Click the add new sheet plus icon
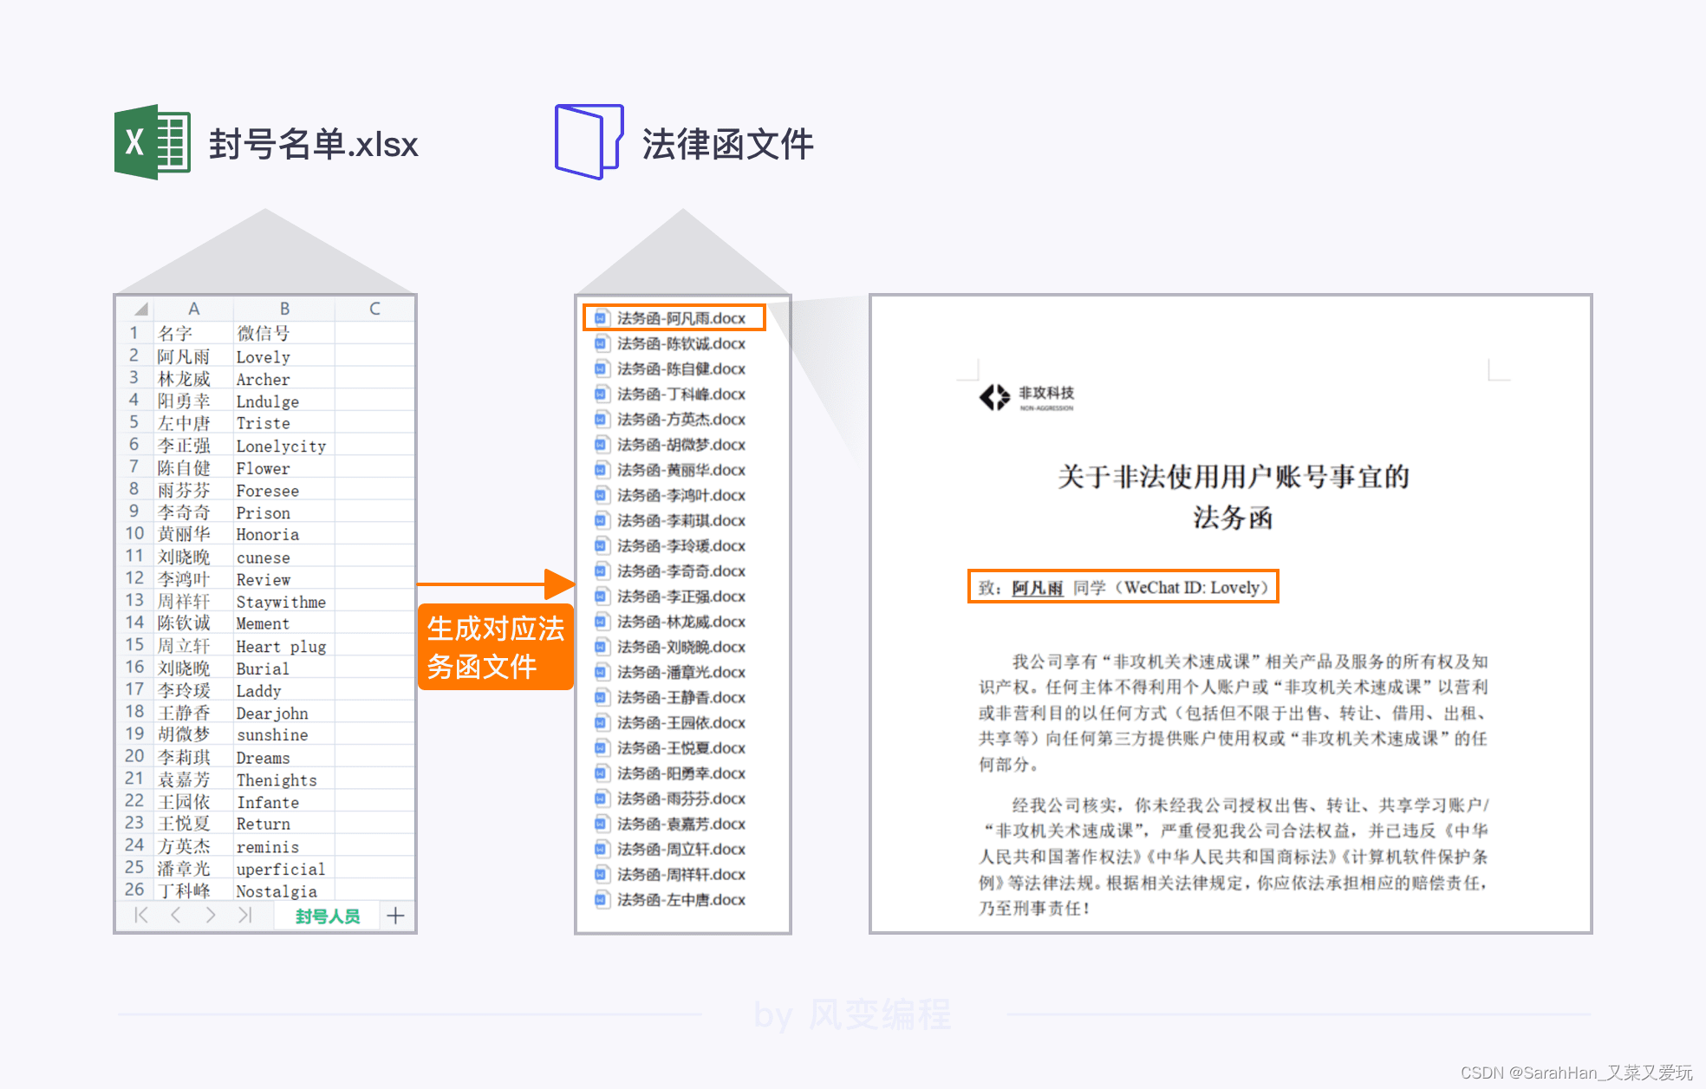 click(396, 916)
